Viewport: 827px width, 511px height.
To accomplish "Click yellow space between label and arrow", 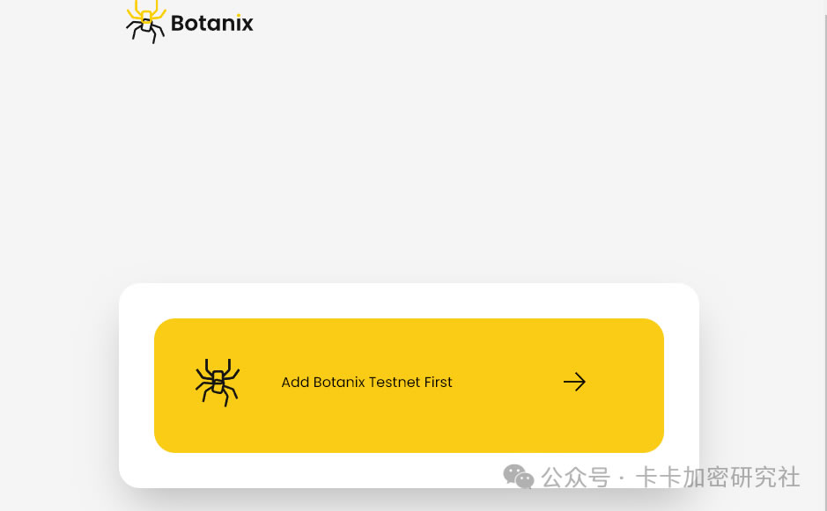I will click(507, 382).
